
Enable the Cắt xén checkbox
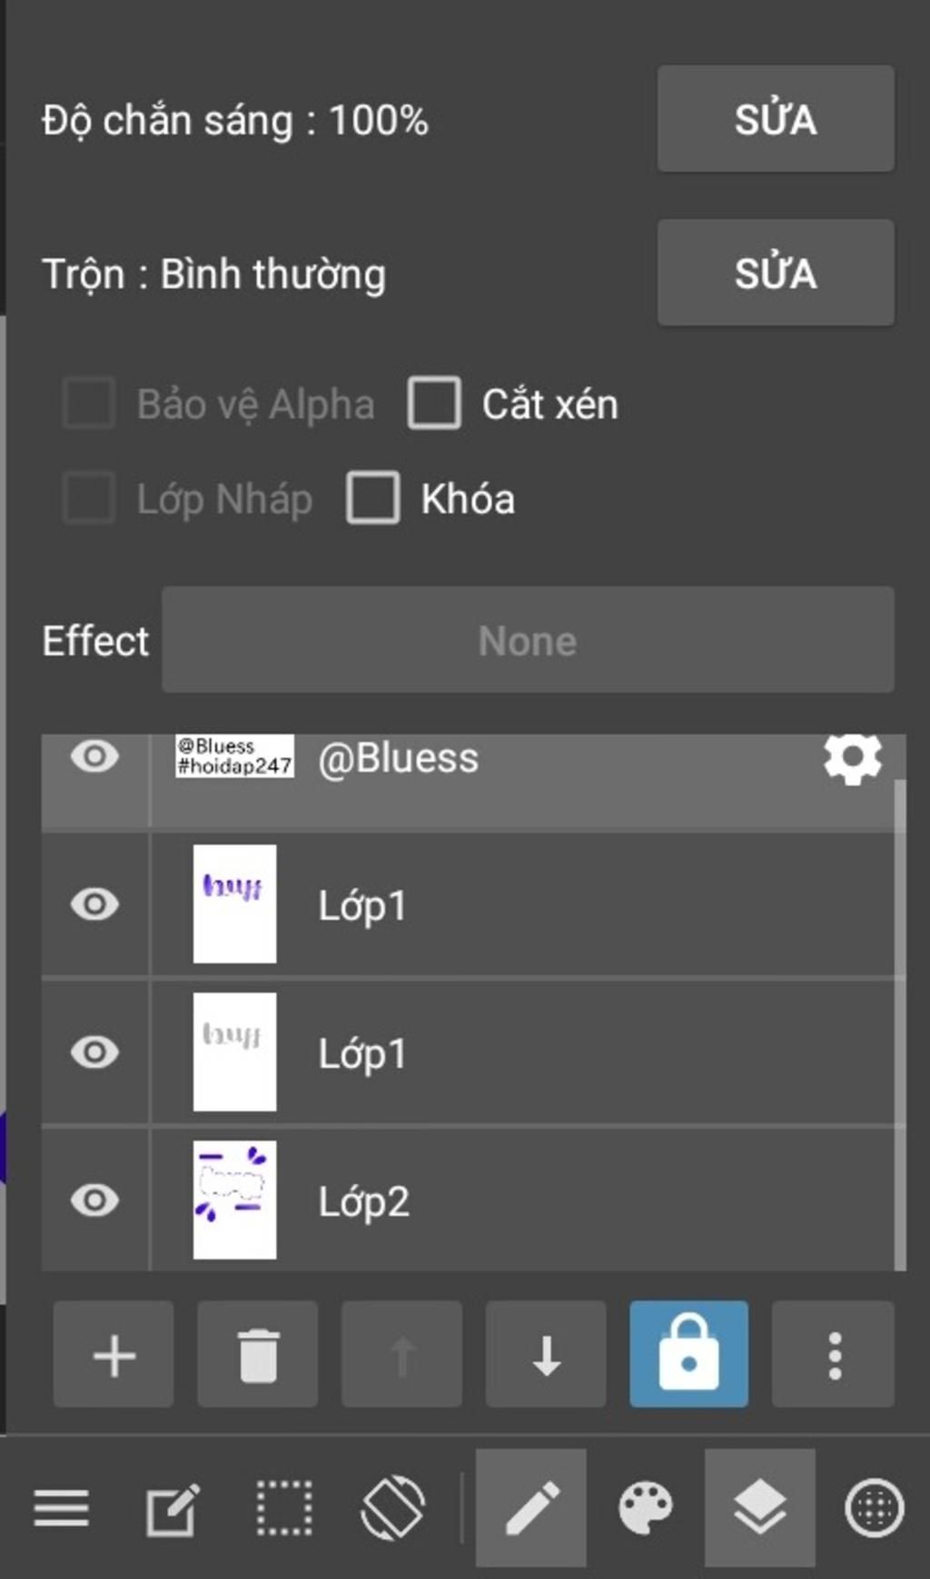[x=434, y=403]
